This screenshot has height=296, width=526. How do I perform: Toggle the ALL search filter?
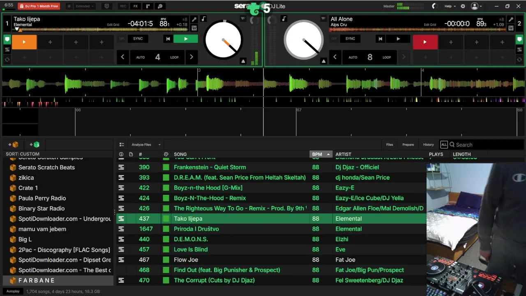click(x=444, y=145)
